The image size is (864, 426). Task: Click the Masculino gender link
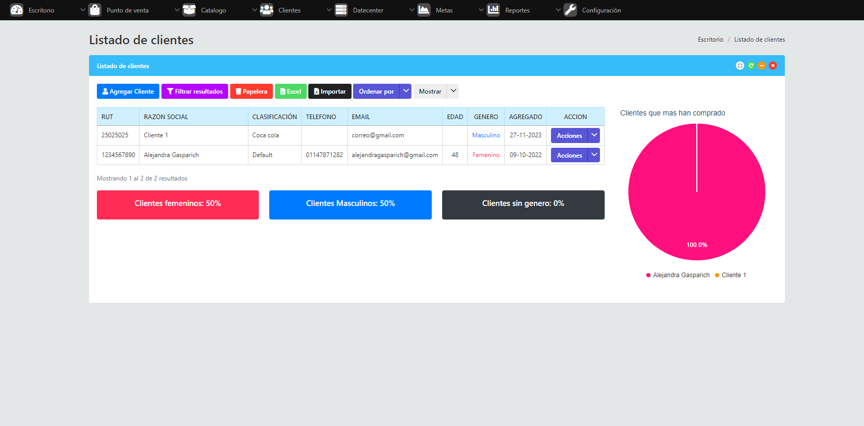[486, 135]
